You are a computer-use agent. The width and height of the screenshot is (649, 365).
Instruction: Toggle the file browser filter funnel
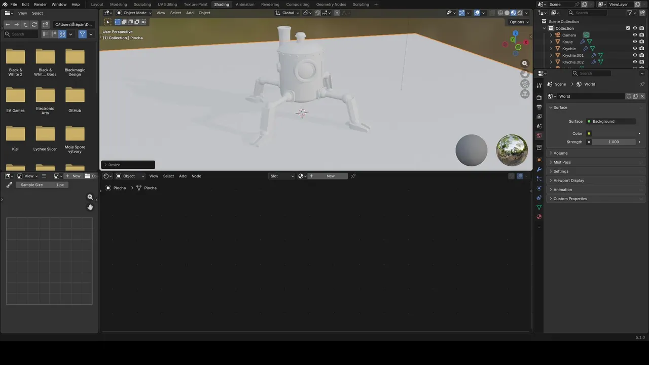82,34
